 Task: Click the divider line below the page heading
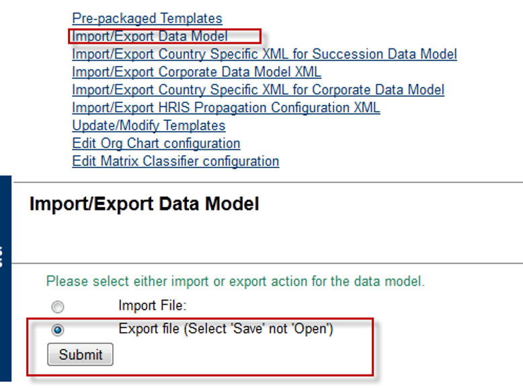coord(267,263)
